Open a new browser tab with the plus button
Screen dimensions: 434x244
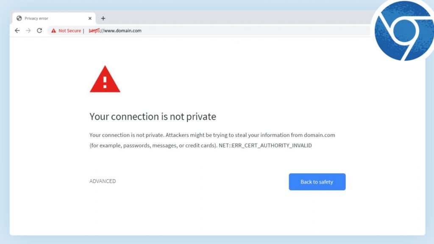[103, 18]
